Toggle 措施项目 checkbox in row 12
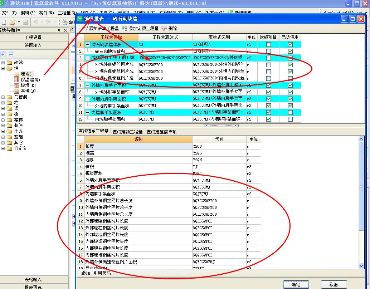370x289 pixels. [268, 119]
